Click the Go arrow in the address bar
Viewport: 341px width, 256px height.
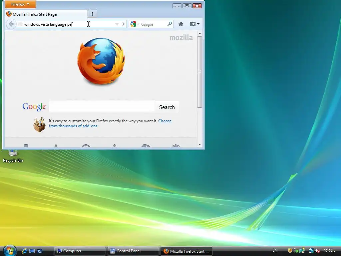tap(123, 24)
